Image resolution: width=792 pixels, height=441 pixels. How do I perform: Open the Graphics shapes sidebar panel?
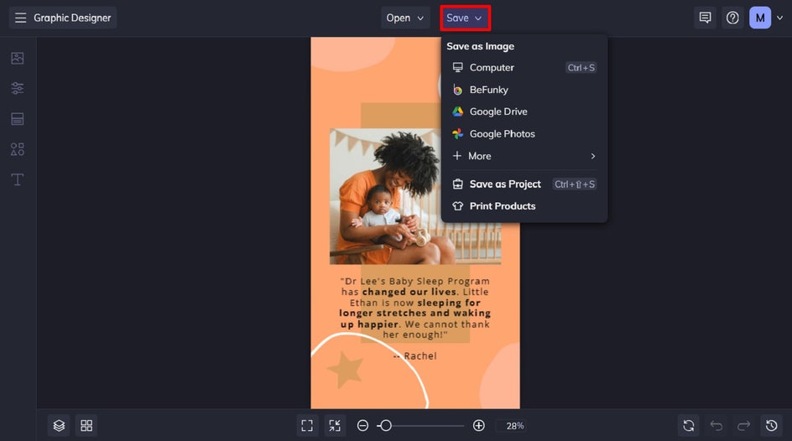click(x=17, y=149)
